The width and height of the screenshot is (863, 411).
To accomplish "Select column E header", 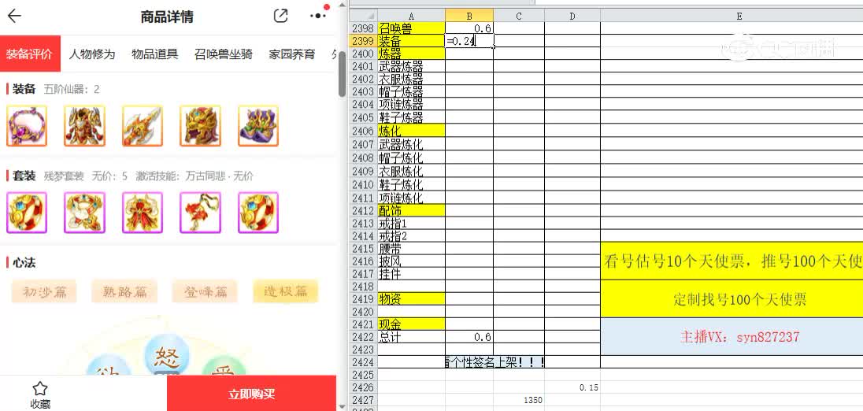I will pyautogui.click(x=739, y=16).
